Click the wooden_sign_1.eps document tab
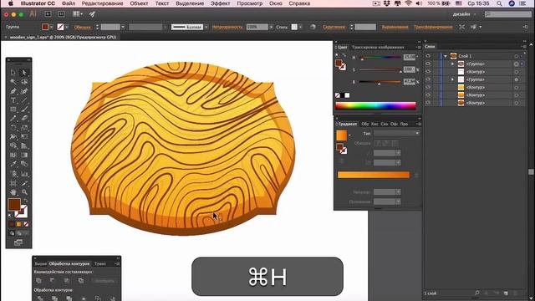 point(63,37)
